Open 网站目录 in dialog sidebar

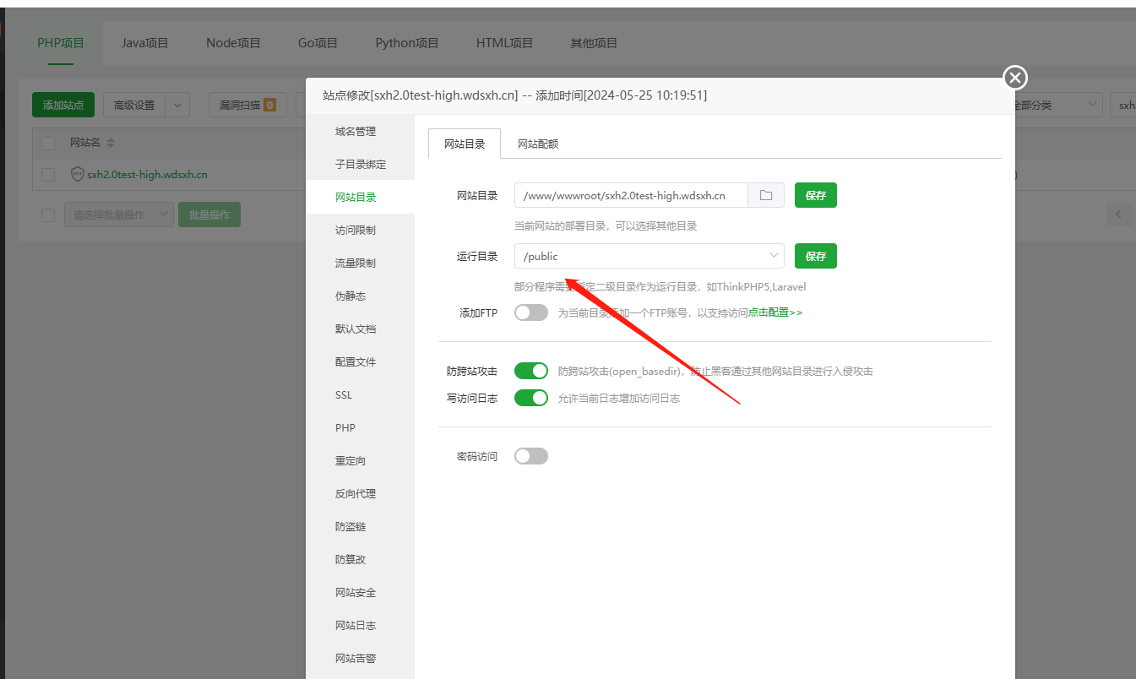(x=361, y=197)
